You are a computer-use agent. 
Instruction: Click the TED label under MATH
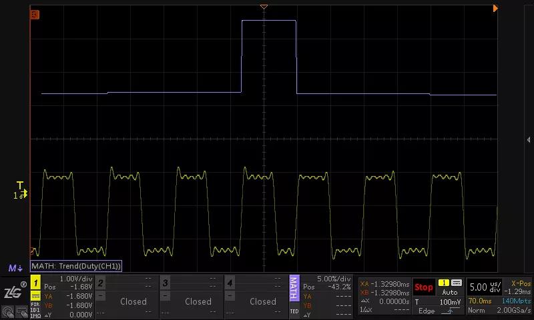(x=294, y=311)
